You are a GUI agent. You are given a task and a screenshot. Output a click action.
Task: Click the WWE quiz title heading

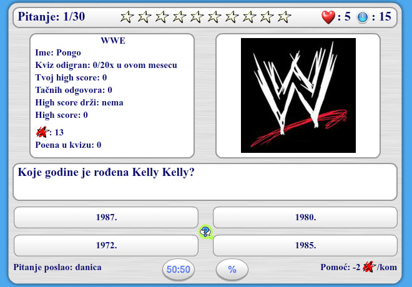(113, 41)
